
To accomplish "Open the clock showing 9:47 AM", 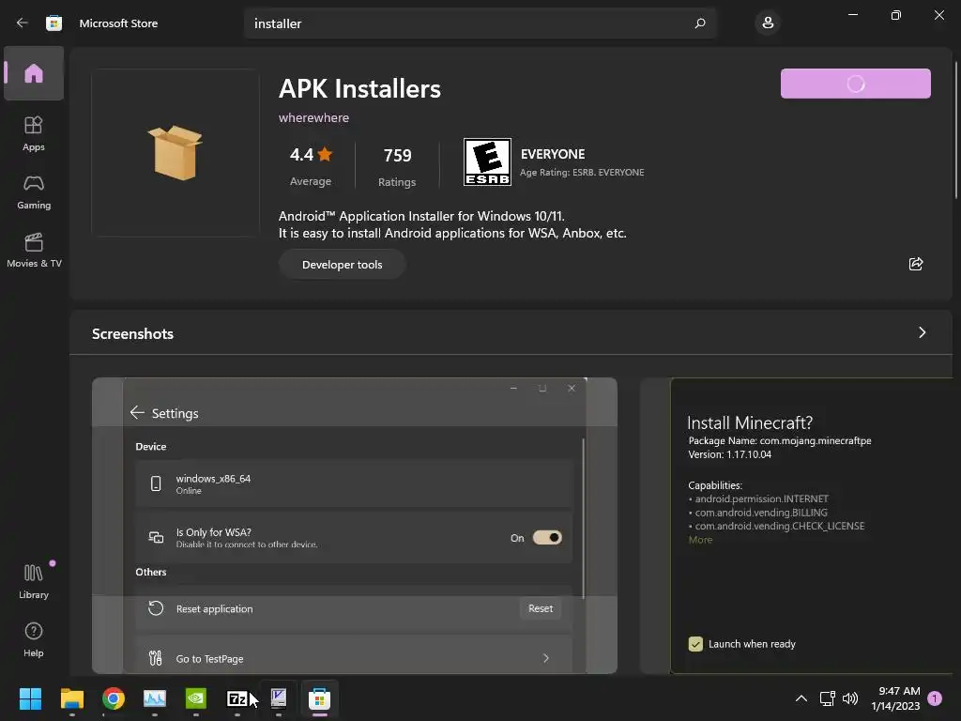I will 895,698.
